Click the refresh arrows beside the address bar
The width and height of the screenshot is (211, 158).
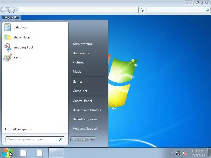pyautogui.click(x=142, y=10)
